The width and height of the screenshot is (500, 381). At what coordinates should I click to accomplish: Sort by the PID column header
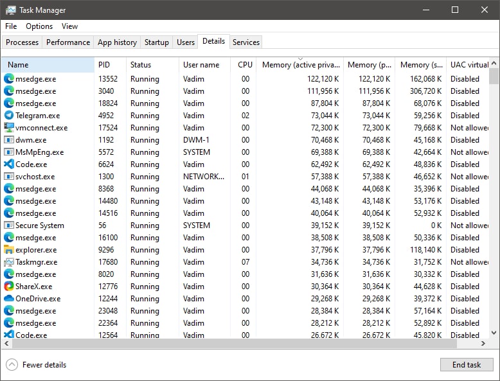coord(111,65)
